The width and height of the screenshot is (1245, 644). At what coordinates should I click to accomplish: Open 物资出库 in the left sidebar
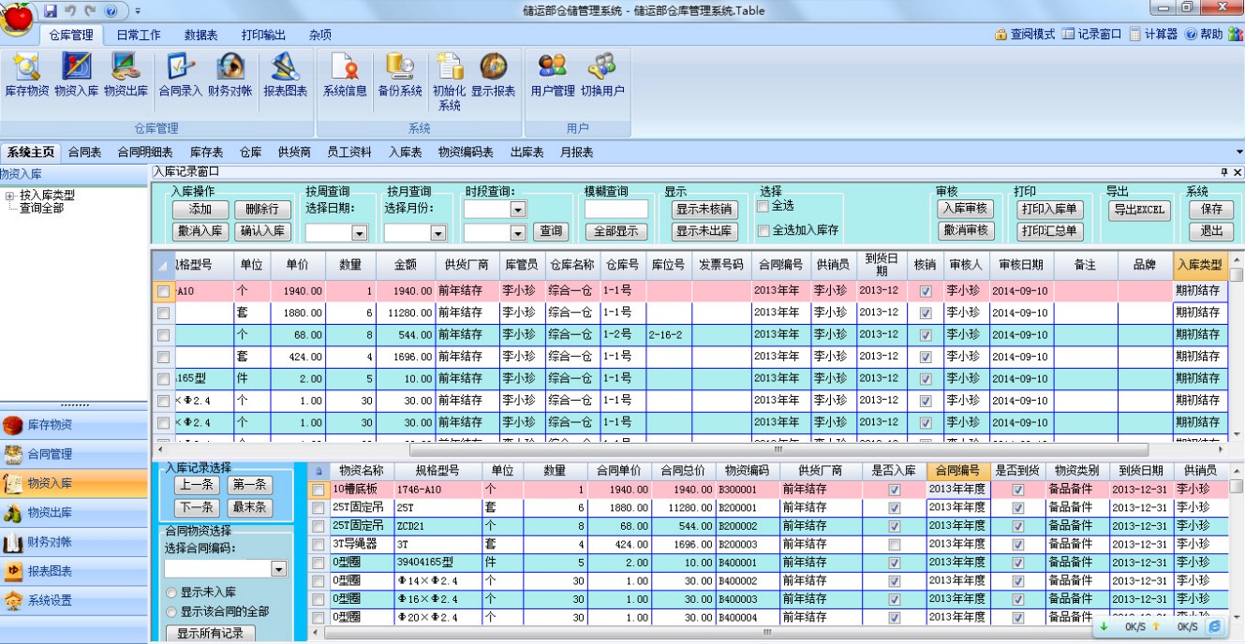74,512
